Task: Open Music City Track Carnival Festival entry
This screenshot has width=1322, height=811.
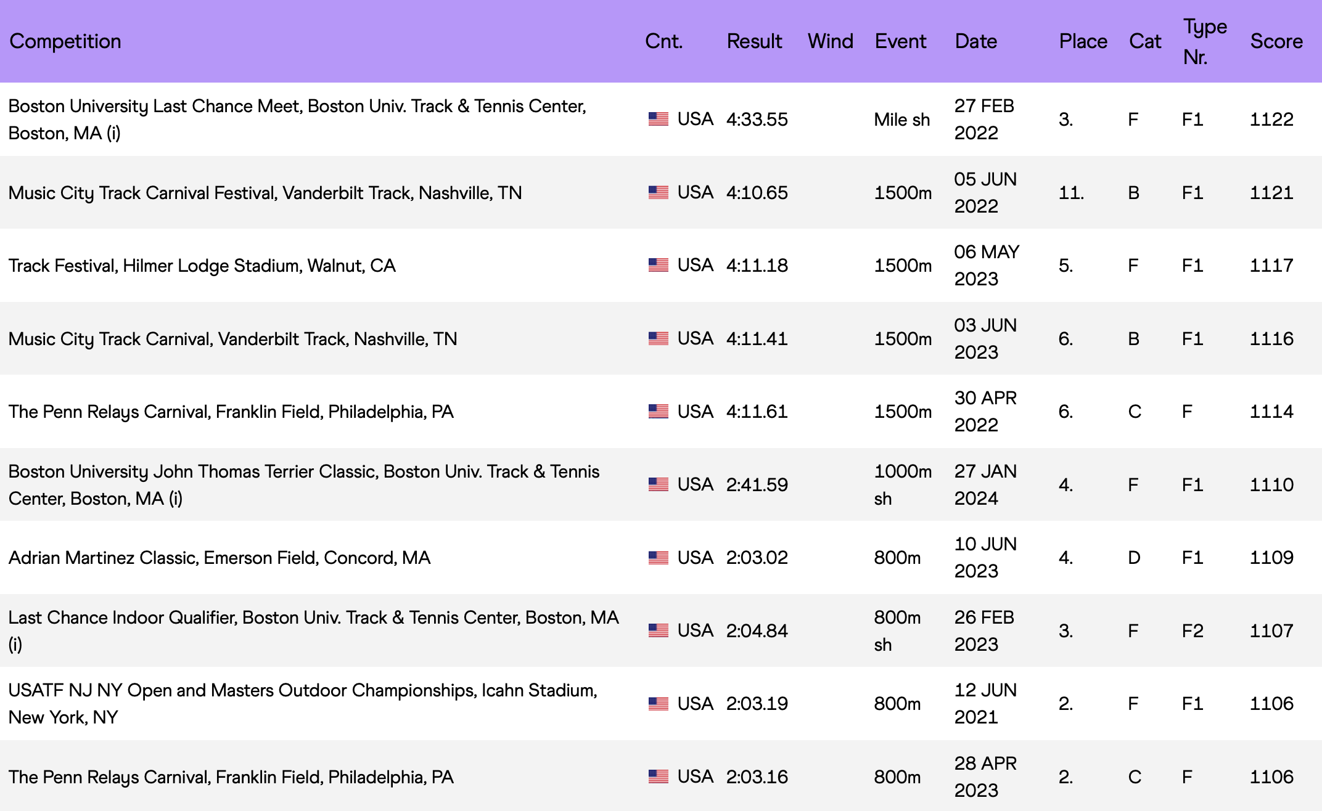Action: (x=265, y=193)
